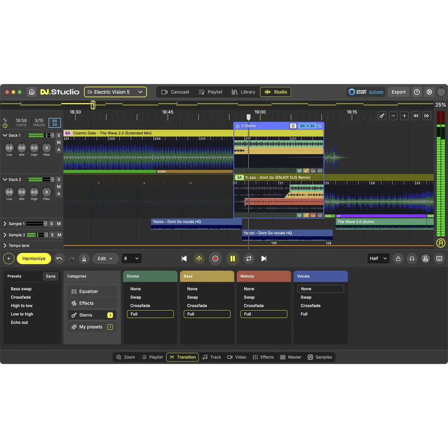Switch to Library view

(x=243, y=92)
